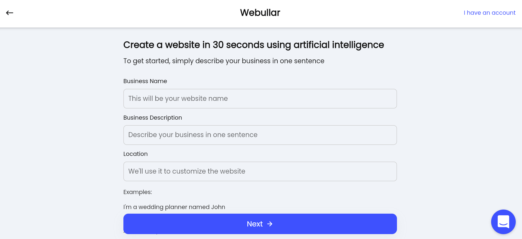Click the 'Examples:' label

(138, 192)
